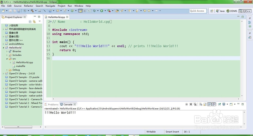
Task: Click the fold marker at line 12
Action: coord(51,42)
